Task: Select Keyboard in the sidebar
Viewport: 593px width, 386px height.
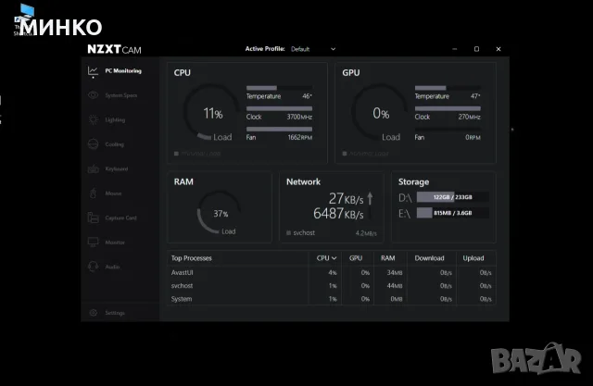Action: pyautogui.click(x=116, y=168)
